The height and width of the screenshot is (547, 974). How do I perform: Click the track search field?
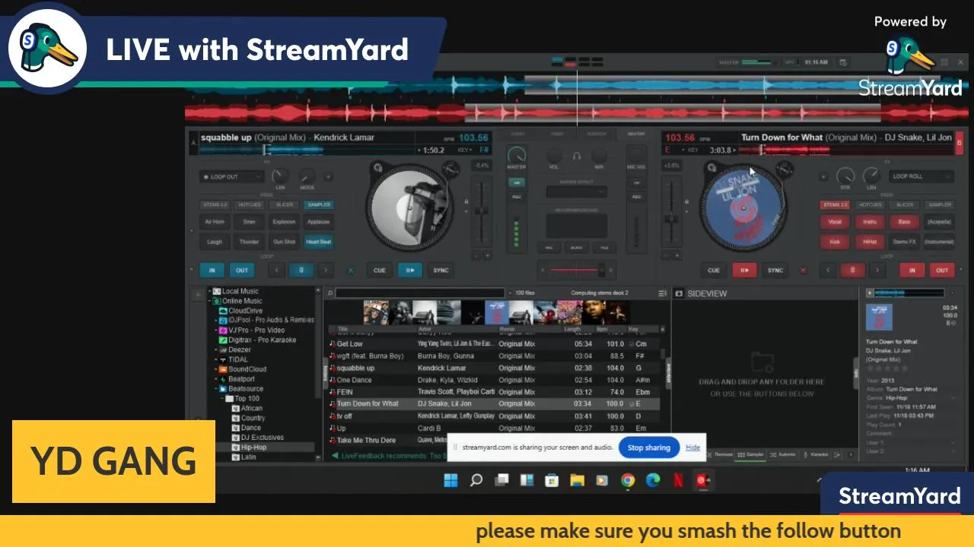click(420, 292)
